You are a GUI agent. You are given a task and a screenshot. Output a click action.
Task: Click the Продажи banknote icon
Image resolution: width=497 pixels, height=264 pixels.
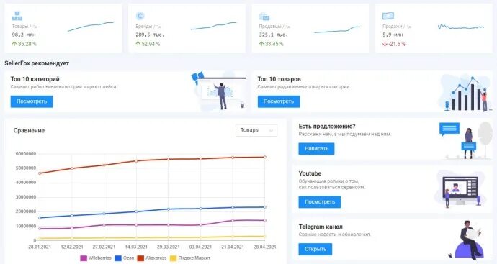coord(388,16)
